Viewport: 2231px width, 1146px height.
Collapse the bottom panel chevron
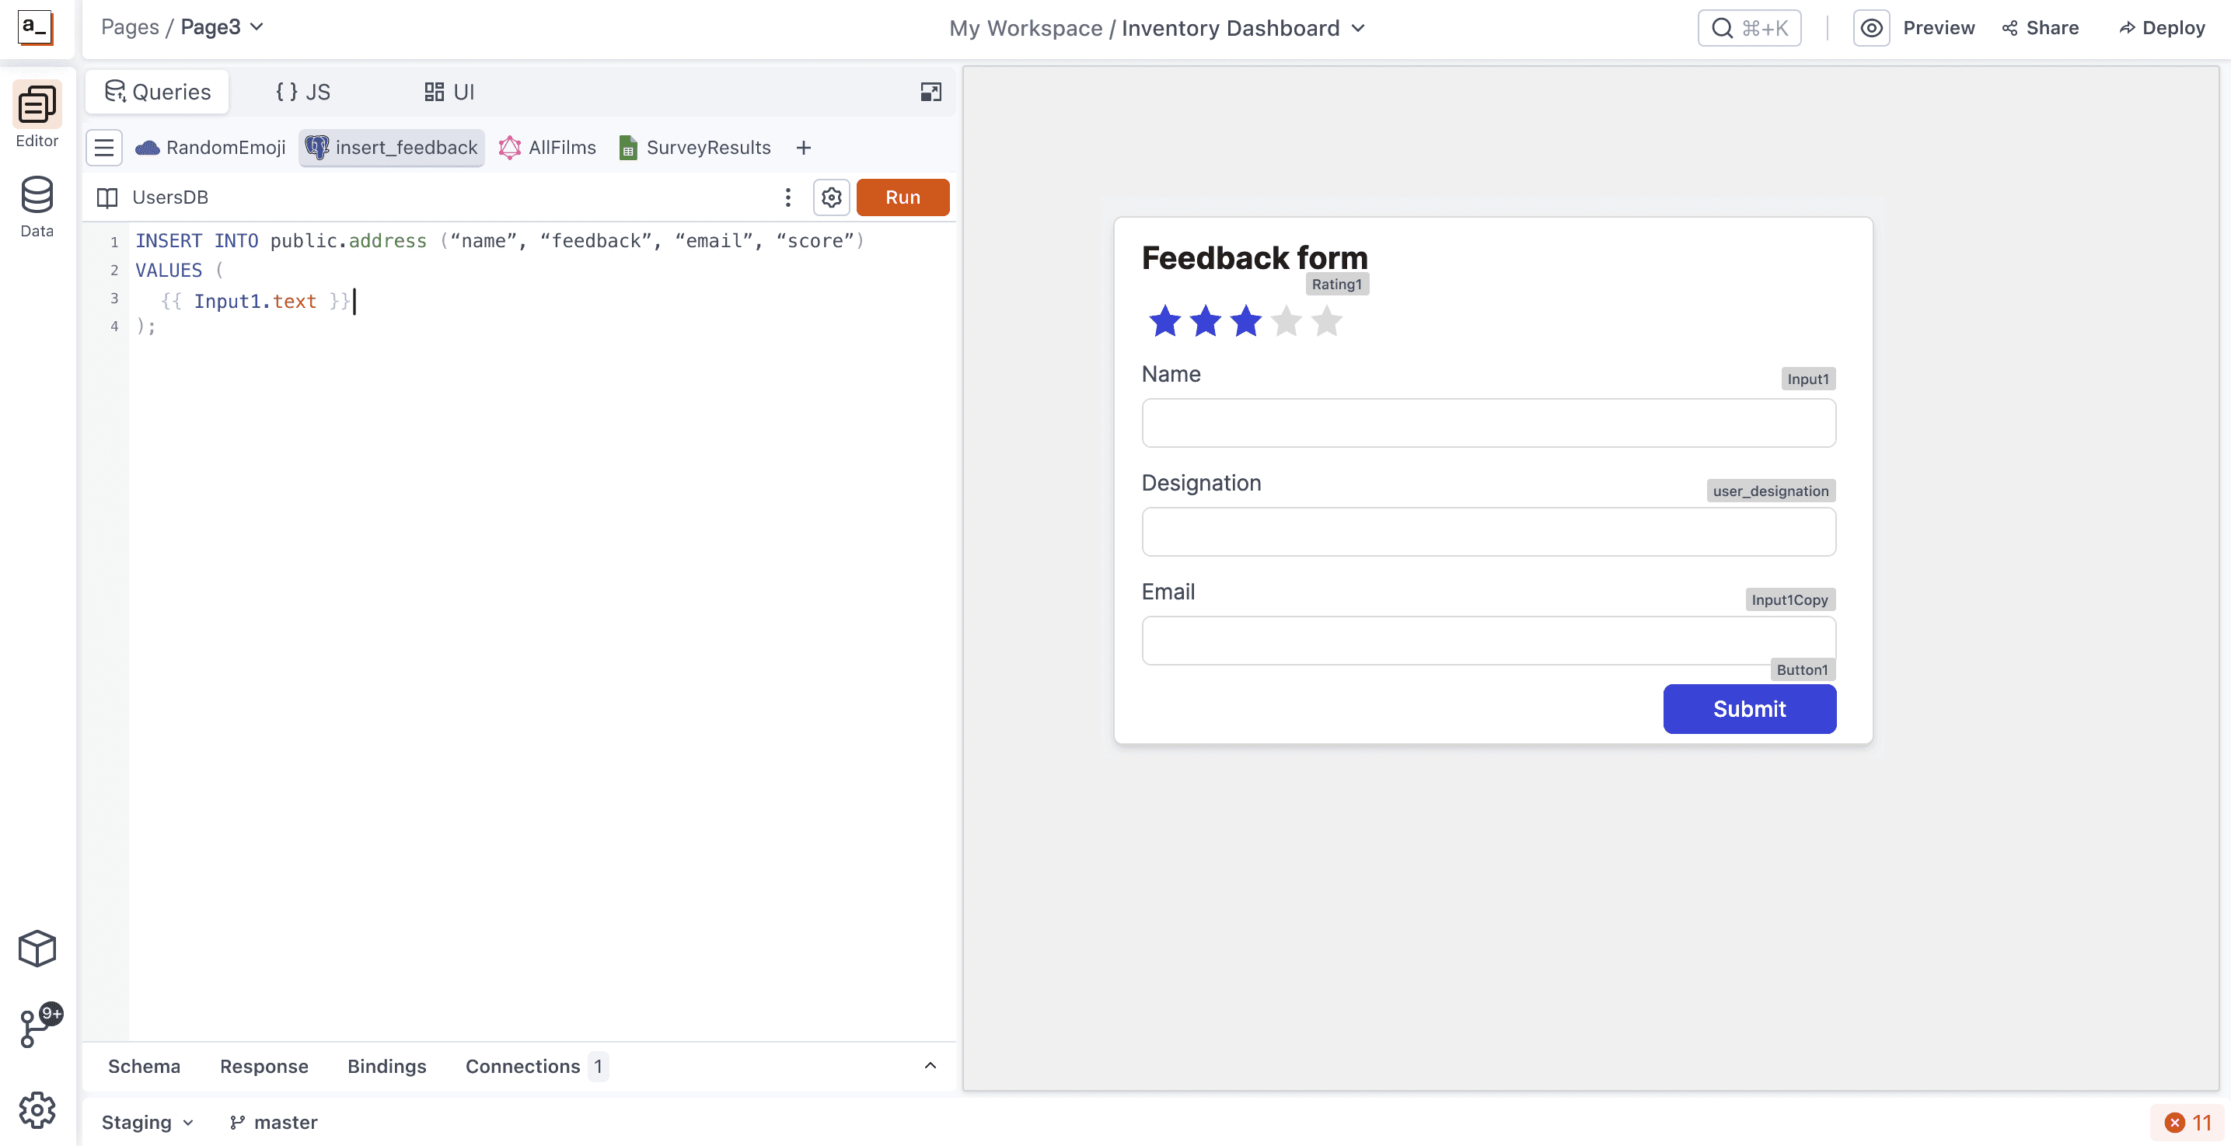click(930, 1065)
